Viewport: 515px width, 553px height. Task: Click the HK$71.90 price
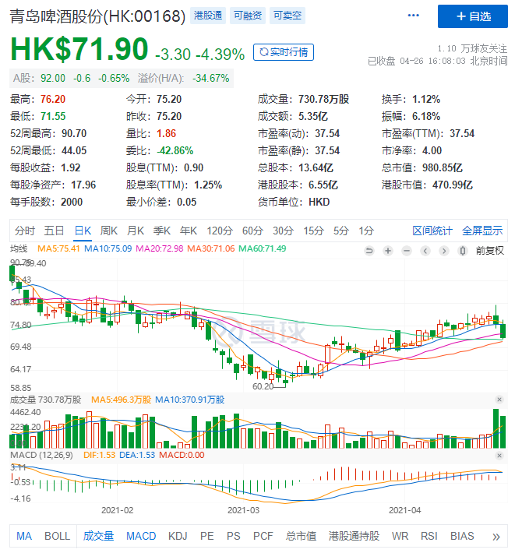pyautogui.click(x=79, y=49)
